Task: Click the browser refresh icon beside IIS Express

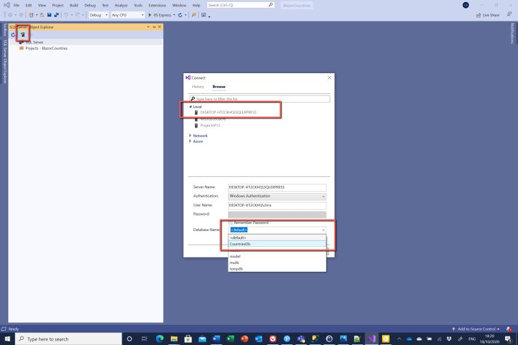Action: (180, 15)
